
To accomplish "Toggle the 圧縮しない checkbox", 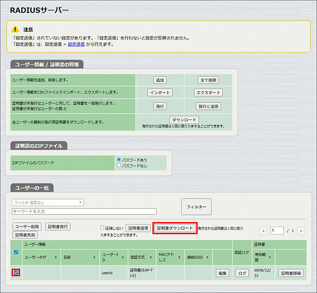I will pos(102,228).
